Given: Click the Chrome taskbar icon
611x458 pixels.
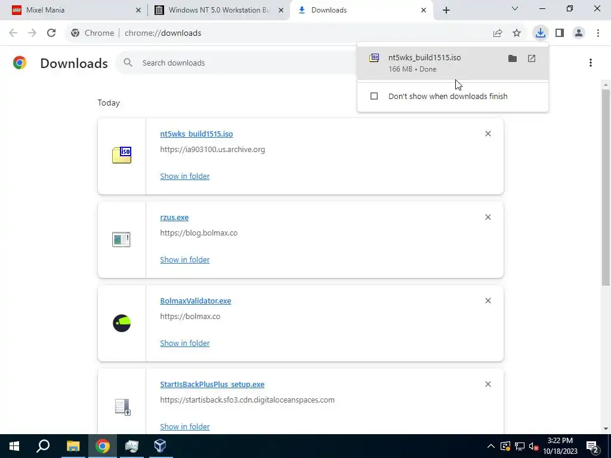Looking at the screenshot, I should (103, 446).
